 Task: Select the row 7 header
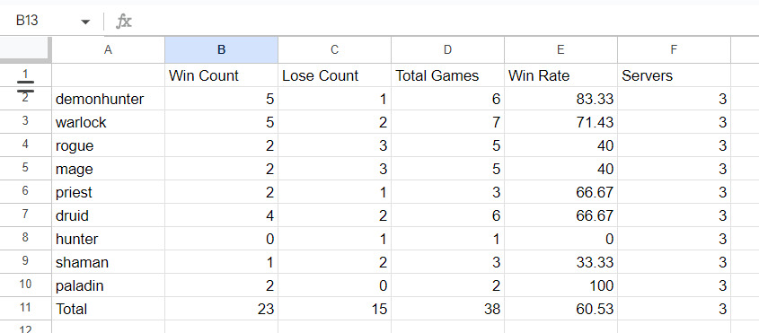point(25,215)
